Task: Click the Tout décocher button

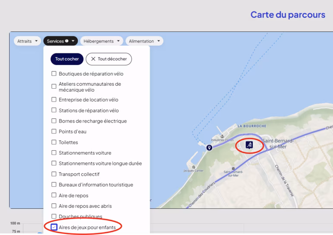Action: tap(109, 59)
